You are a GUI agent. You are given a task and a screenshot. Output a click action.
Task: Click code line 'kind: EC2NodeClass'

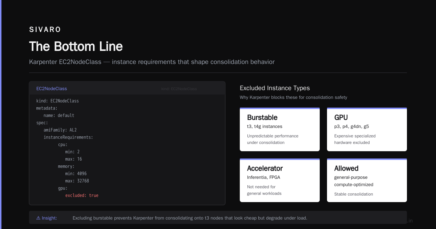click(57, 101)
